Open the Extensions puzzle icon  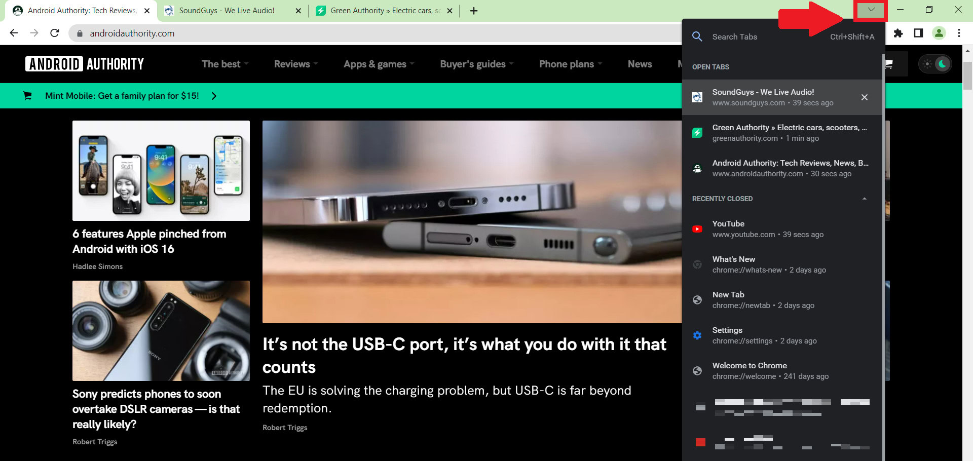pyautogui.click(x=898, y=33)
